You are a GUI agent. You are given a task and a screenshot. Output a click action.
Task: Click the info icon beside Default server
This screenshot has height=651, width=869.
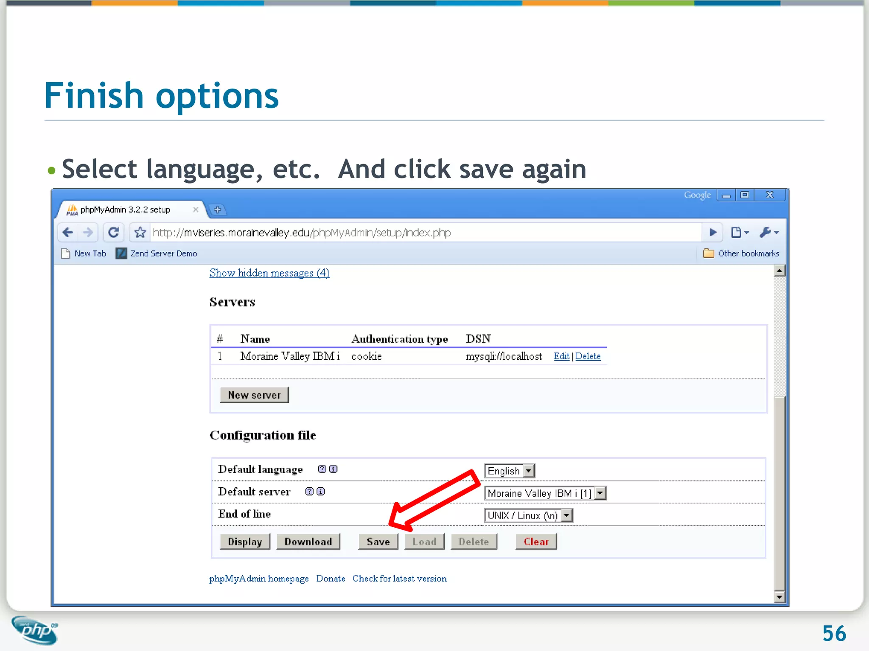click(x=321, y=491)
